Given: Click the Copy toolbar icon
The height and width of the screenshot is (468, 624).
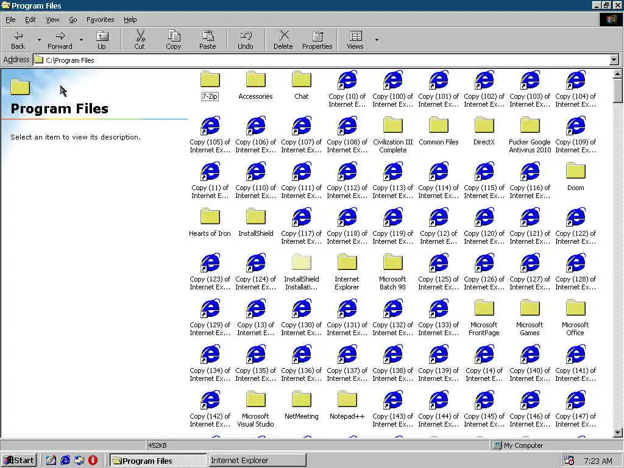Looking at the screenshot, I should coord(174,40).
